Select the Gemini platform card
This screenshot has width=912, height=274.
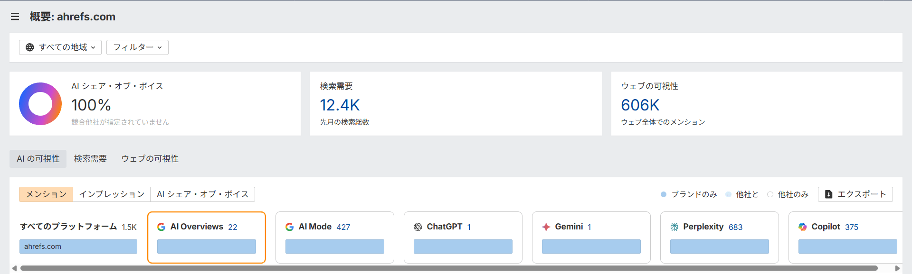point(591,237)
